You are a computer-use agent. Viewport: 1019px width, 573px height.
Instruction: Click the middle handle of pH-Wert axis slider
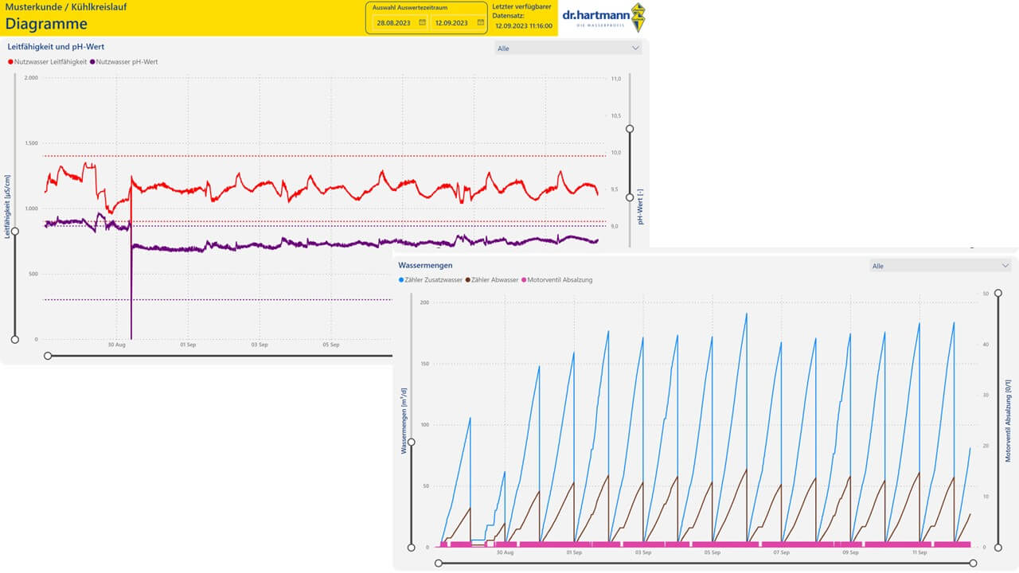pyautogui.click(x=630, y=197)
